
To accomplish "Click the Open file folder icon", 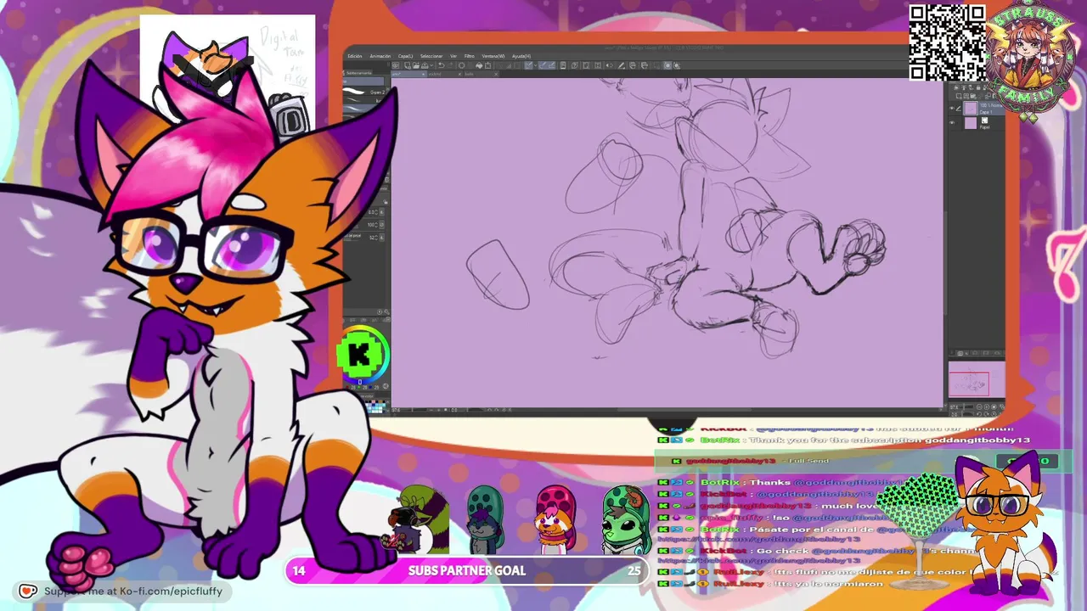I will pos(417,65).
